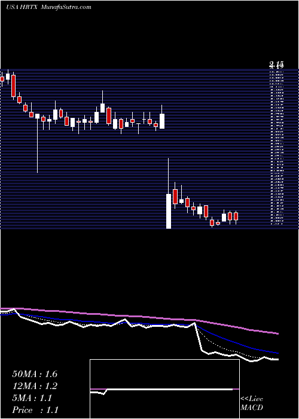299x419 pixels.
Task: Click the tall red candle near chart start
Action: coord(13,86)
